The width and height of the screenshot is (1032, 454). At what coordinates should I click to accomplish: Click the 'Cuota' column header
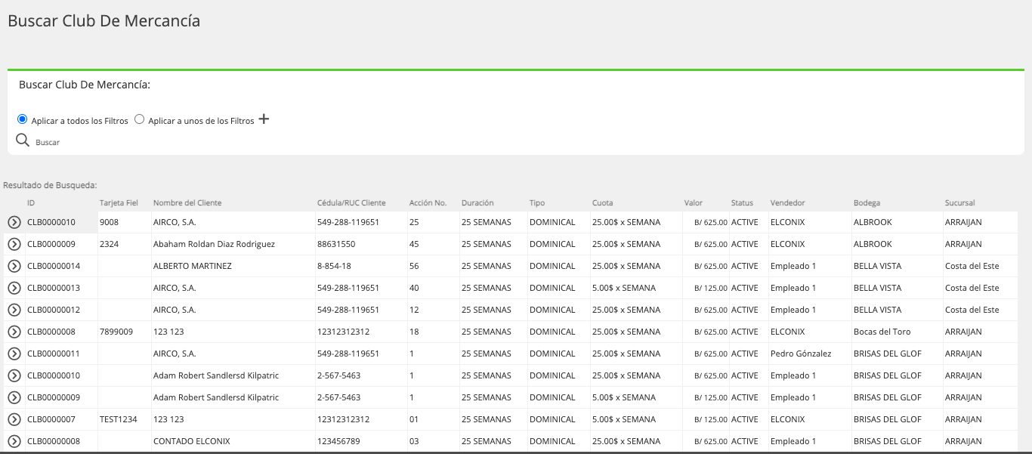pos(603,202)
